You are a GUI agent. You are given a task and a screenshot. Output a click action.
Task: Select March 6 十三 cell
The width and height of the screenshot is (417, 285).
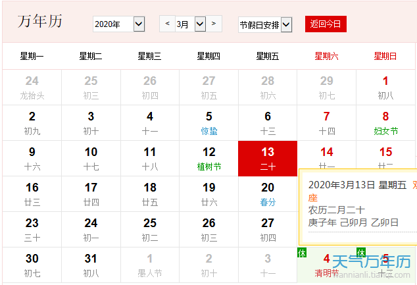268,123
